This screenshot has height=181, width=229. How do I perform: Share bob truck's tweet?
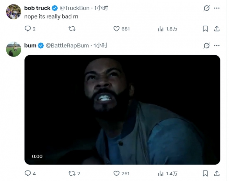(217, 29)
